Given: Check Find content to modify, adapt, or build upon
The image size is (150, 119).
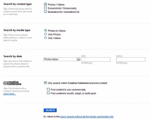Looking at the screenshot, I should (x=48, y=93).
